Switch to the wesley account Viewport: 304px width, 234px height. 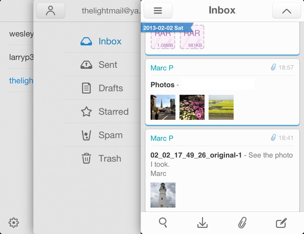coord(21,34)
